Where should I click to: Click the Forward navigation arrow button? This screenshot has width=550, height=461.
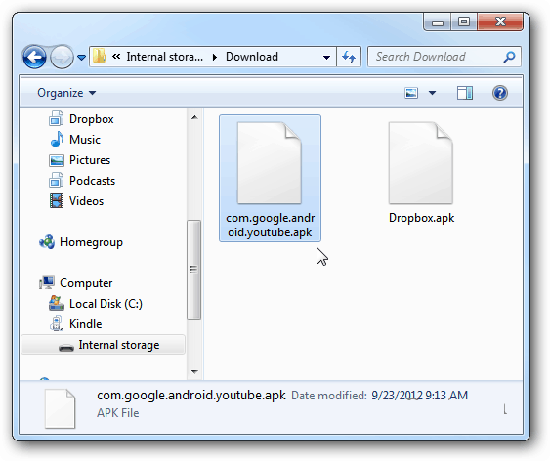[x=62, y=57]
